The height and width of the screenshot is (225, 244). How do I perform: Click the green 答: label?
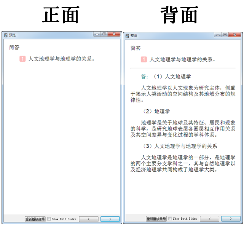pos(144,77)
